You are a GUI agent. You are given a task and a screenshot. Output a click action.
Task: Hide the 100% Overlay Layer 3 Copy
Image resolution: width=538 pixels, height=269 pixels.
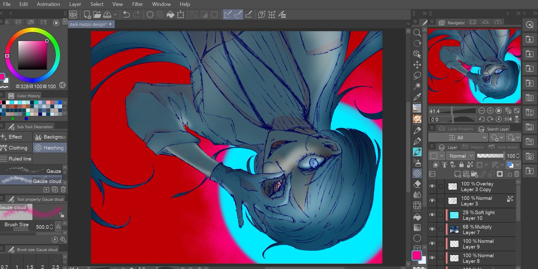[x=432, y=186]
